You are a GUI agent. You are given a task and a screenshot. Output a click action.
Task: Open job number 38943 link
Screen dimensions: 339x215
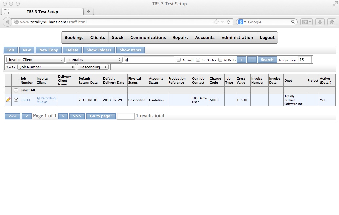point(25,100)
